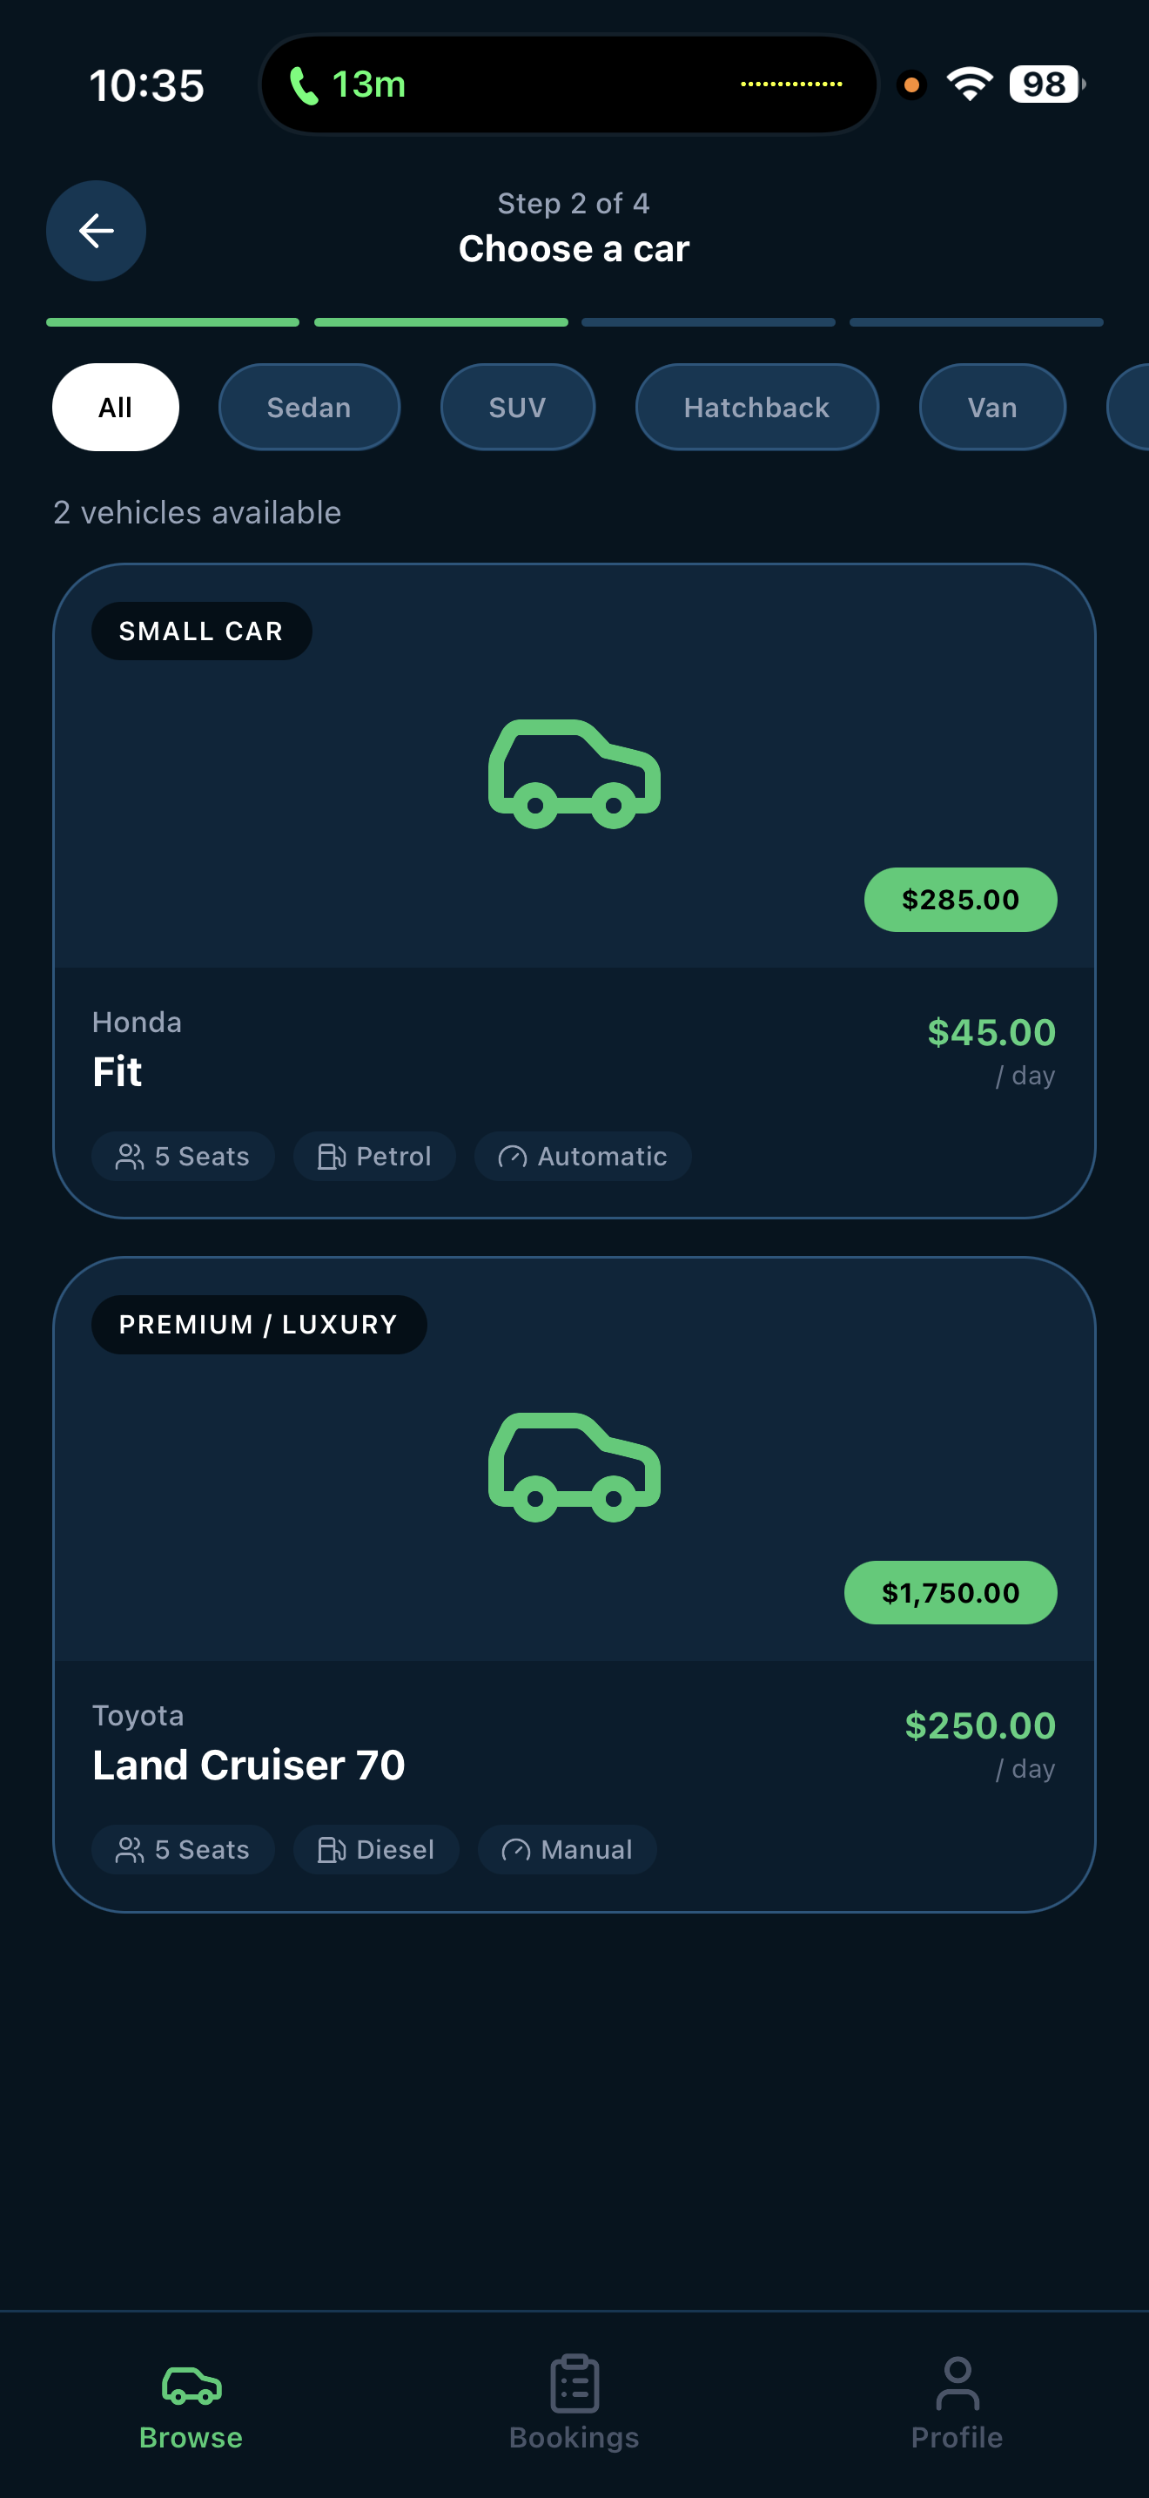1149x2498 pixels.
Task: Click the step 2 progress bar segment
Action: point(440,321)
